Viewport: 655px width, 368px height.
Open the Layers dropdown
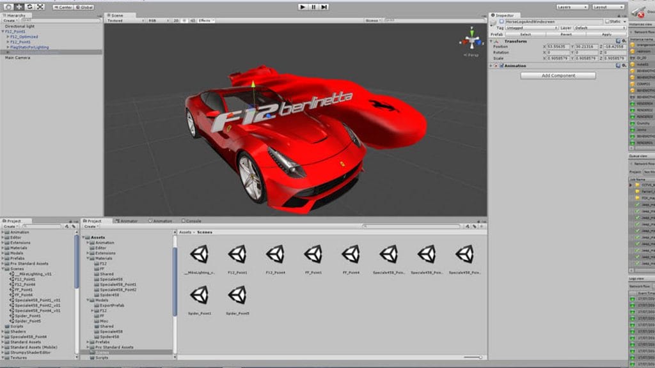(x=571, y=6)
